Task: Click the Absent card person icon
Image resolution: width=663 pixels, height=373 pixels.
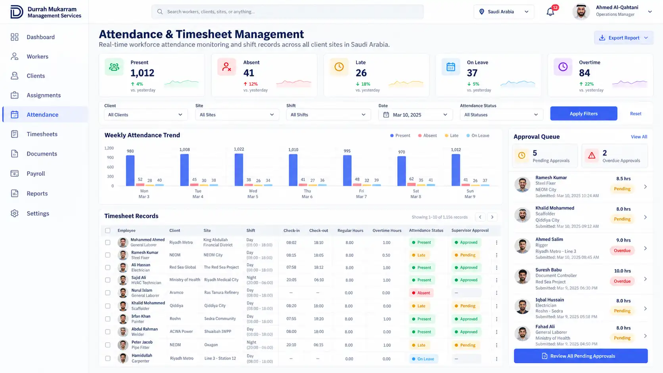Action: click(x=226, y=67)
